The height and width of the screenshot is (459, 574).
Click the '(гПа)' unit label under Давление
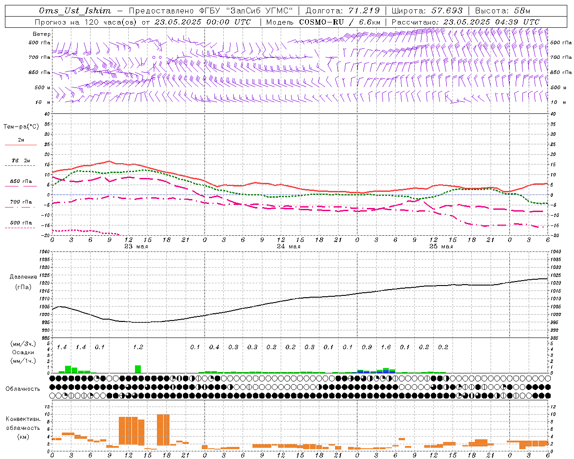click(x=23, y=287)
